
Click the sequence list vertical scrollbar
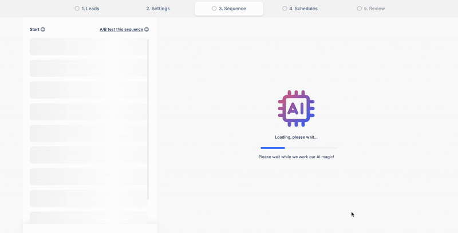tap(148, 114)
